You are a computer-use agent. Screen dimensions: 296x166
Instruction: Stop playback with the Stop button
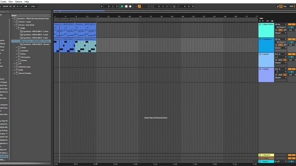(126, 6)
